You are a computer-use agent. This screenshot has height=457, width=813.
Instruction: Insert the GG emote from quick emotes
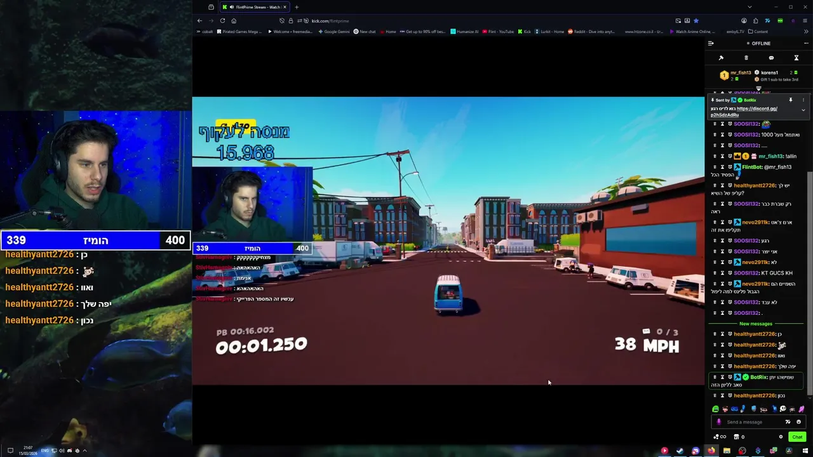point(735,409)
